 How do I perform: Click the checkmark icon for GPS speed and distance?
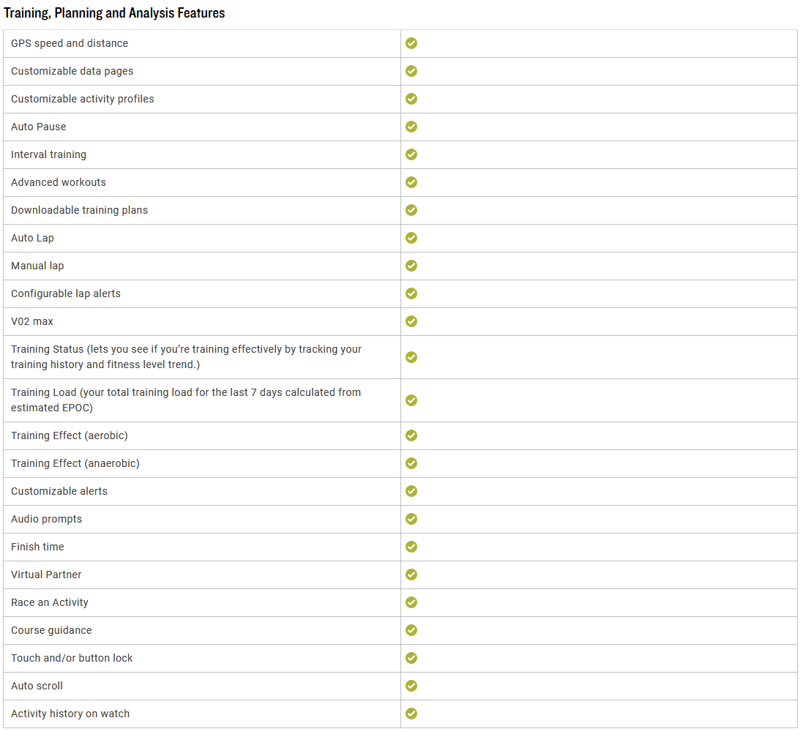tap(411, 43)
